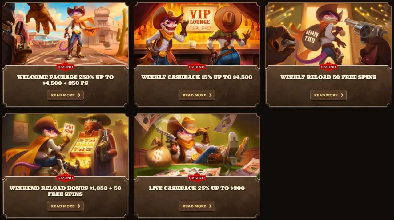Click Weekend Reload Bonus $1,050 title
Image resolution: width=394 pixels, height=220 pixels.
65,191
